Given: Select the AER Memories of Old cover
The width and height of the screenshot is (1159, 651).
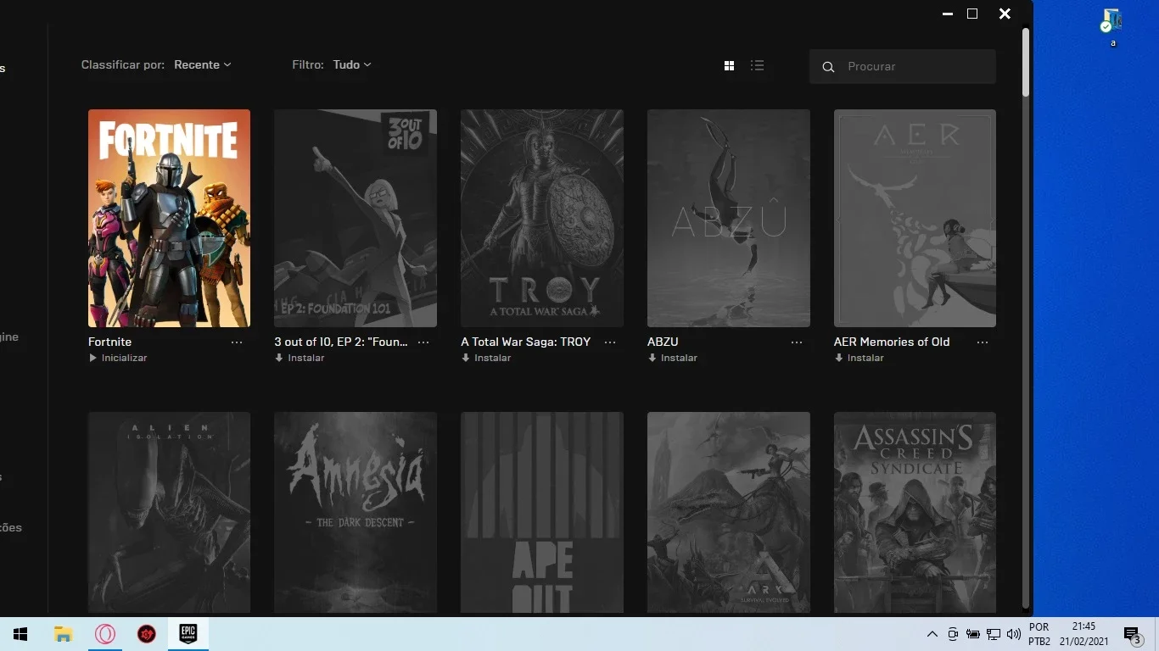Looking at the screenshot, I should pos(915,218).
